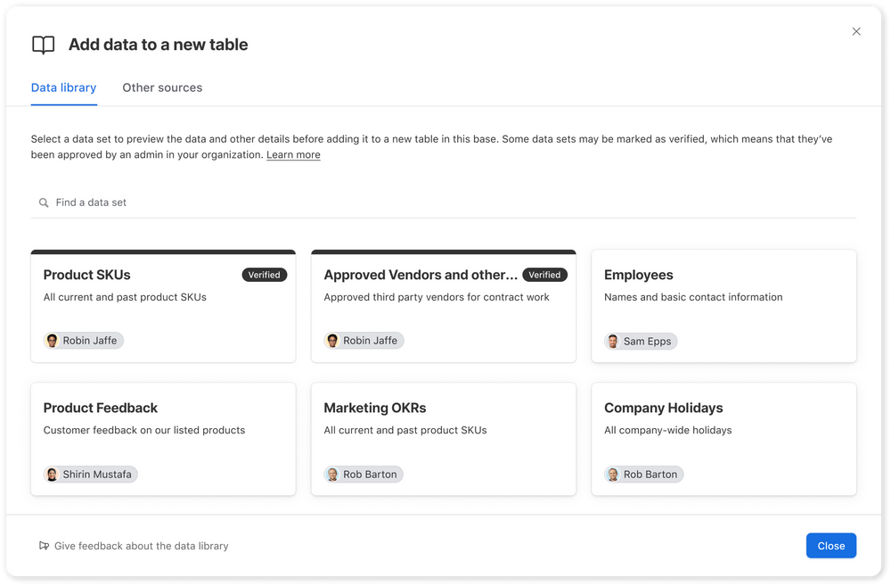
Task: Click Robin Jaffe avatar on Product SKUs card
Action: (x=53, y=340)
